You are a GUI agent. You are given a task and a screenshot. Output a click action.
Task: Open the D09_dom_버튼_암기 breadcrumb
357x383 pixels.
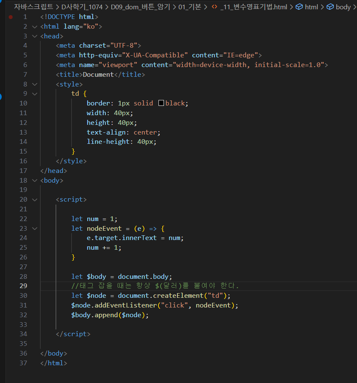(140, 7)
